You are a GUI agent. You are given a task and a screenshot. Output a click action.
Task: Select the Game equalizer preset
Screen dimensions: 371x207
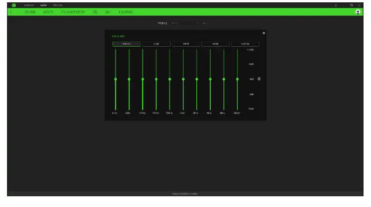point(157,44)
